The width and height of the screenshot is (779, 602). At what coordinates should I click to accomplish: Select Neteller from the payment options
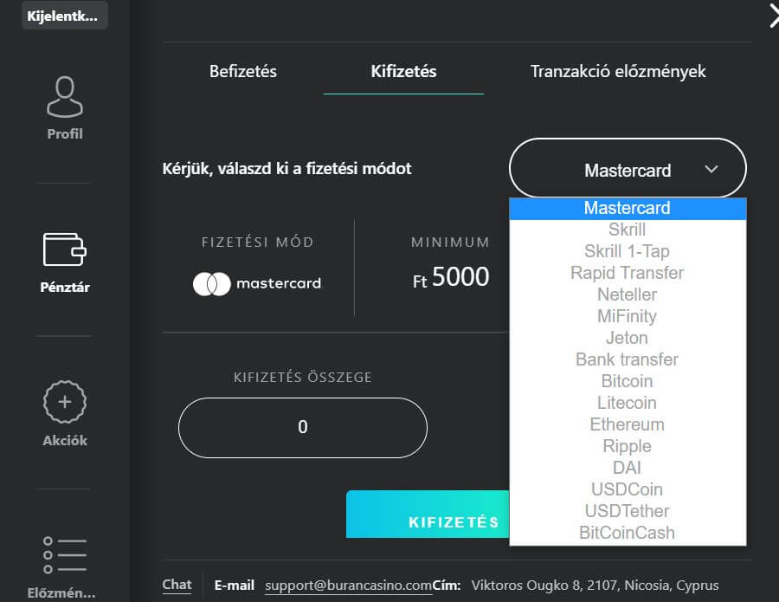coord(628,295)
